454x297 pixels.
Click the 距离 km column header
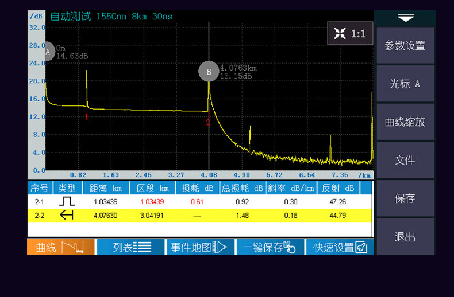[x=106, y=189]
